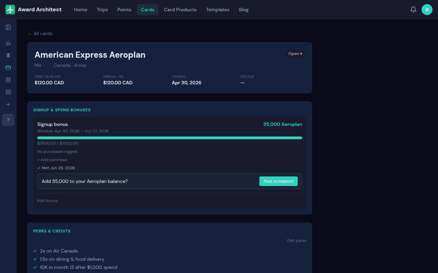Open the Open status dropdown
The image size is (438, 273).
295,54
